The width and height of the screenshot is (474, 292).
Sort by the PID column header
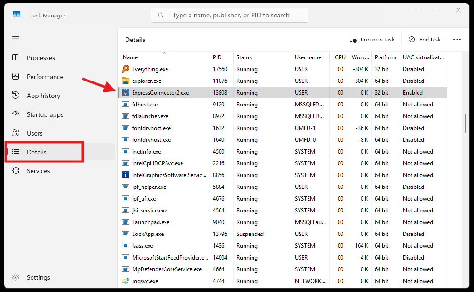coord(217,57)
